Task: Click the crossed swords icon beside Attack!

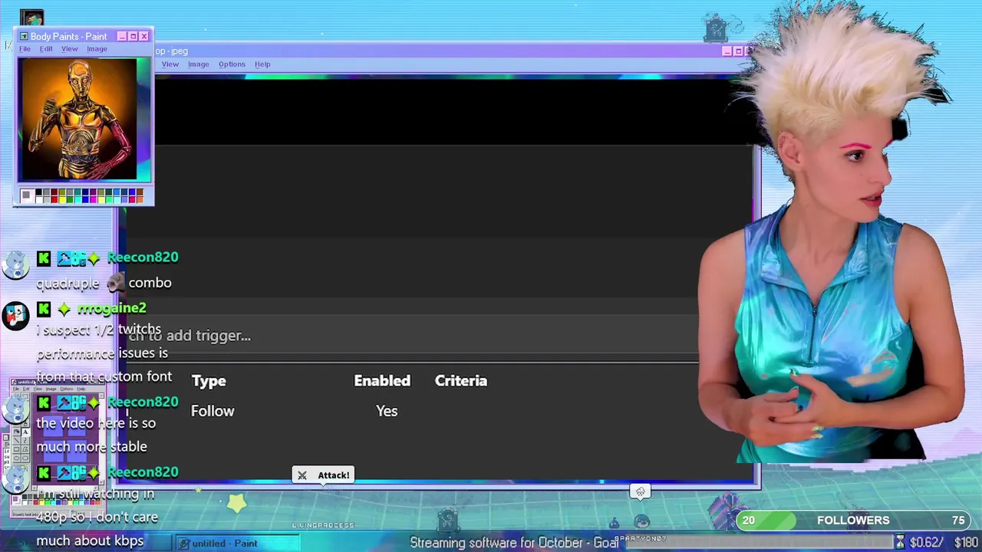Action: pos(302,475)
